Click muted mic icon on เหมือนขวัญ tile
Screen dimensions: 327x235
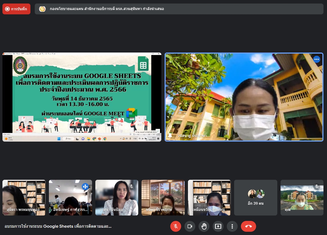coord(224,186)
